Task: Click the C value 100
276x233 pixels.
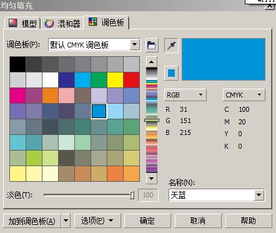Action: [x=244, y=109]
